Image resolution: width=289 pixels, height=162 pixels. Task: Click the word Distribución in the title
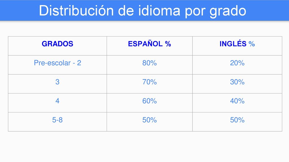(x=76, y=11)
